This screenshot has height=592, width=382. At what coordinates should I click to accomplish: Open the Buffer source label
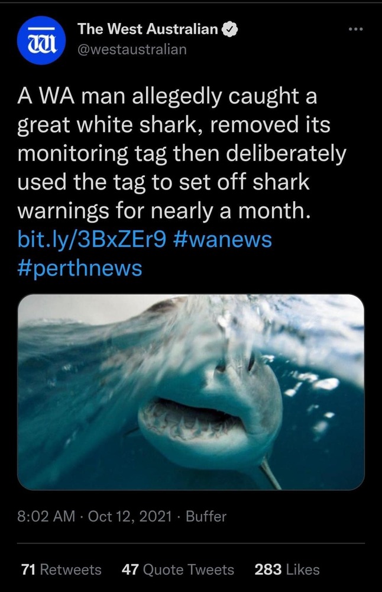(x=206, y=516)
